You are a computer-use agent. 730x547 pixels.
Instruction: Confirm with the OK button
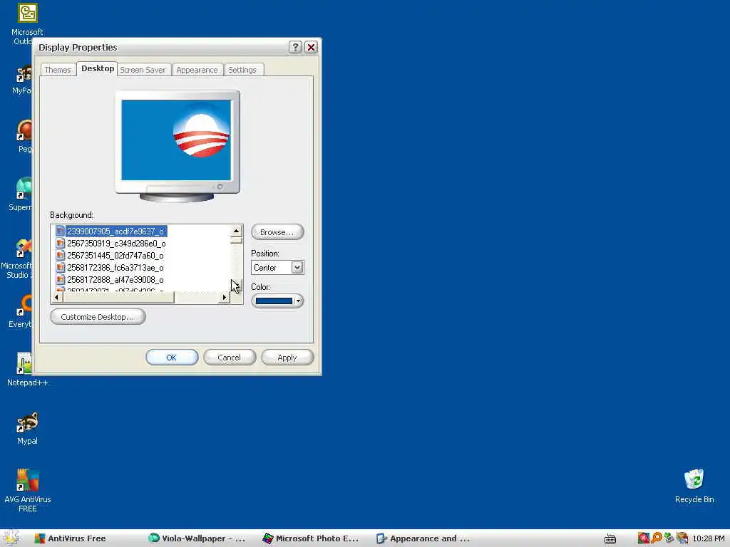pyautogui.click(x=172, y=358)
